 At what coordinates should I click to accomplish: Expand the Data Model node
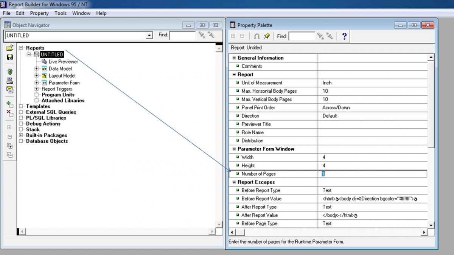(x=37, y=69)
